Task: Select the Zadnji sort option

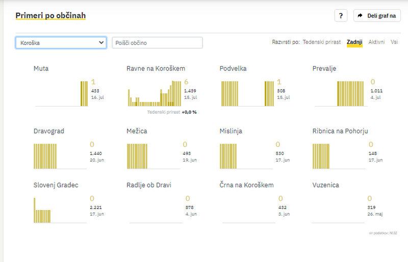Action: click(354, 42)
